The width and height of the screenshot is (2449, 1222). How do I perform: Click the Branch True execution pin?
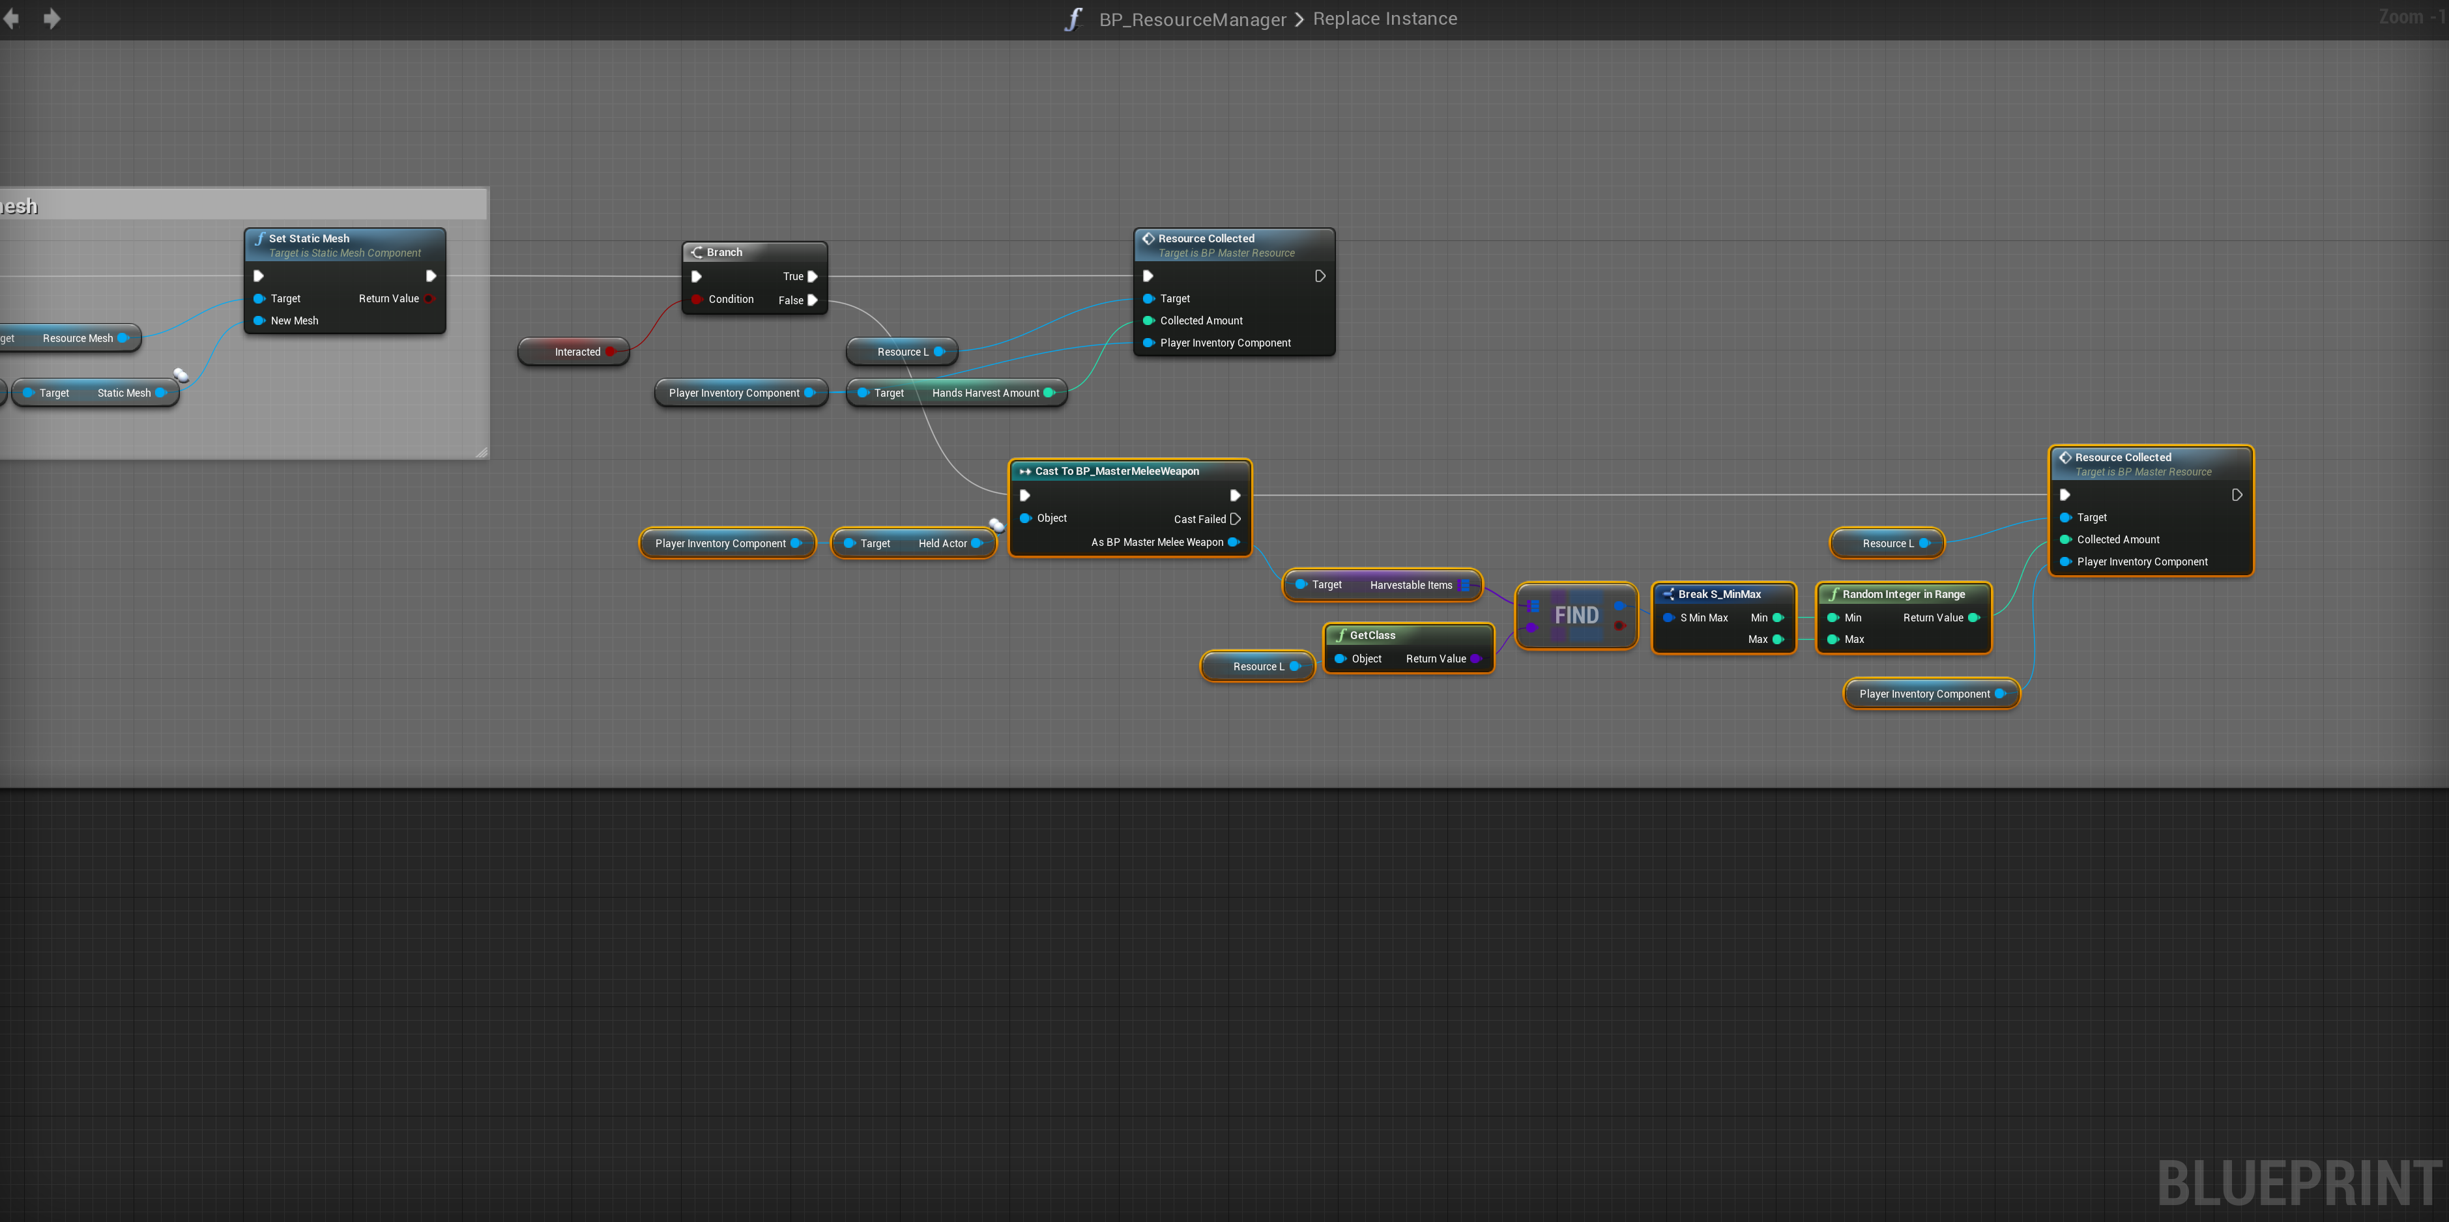coord(812,277)
